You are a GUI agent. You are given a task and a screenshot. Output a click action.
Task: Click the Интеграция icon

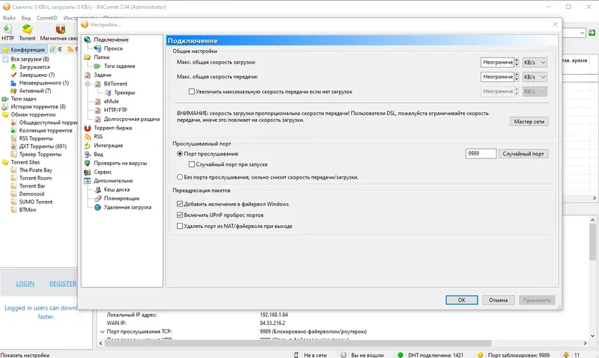tap(88, 145)
